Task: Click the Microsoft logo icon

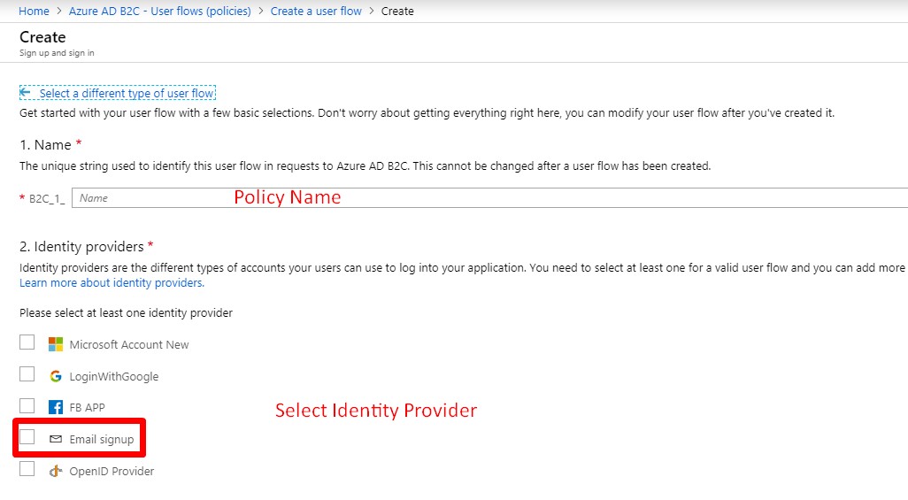Action: tap(56, 344)
